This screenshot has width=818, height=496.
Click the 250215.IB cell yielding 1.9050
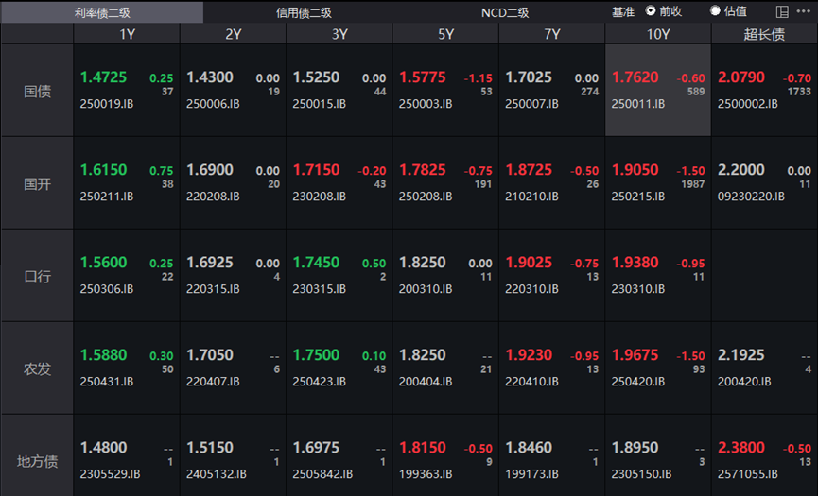click(x=658, y=183)
